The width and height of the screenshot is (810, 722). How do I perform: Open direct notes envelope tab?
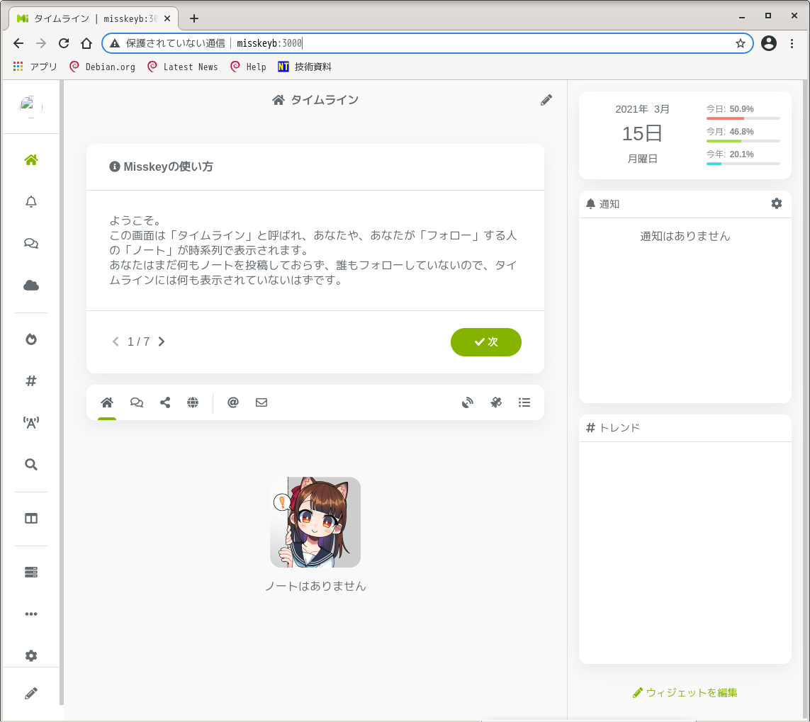[261, 402]
